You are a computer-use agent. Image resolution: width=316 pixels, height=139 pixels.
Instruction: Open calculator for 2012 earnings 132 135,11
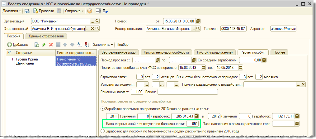pyautogui.click(x=297, y=116)
